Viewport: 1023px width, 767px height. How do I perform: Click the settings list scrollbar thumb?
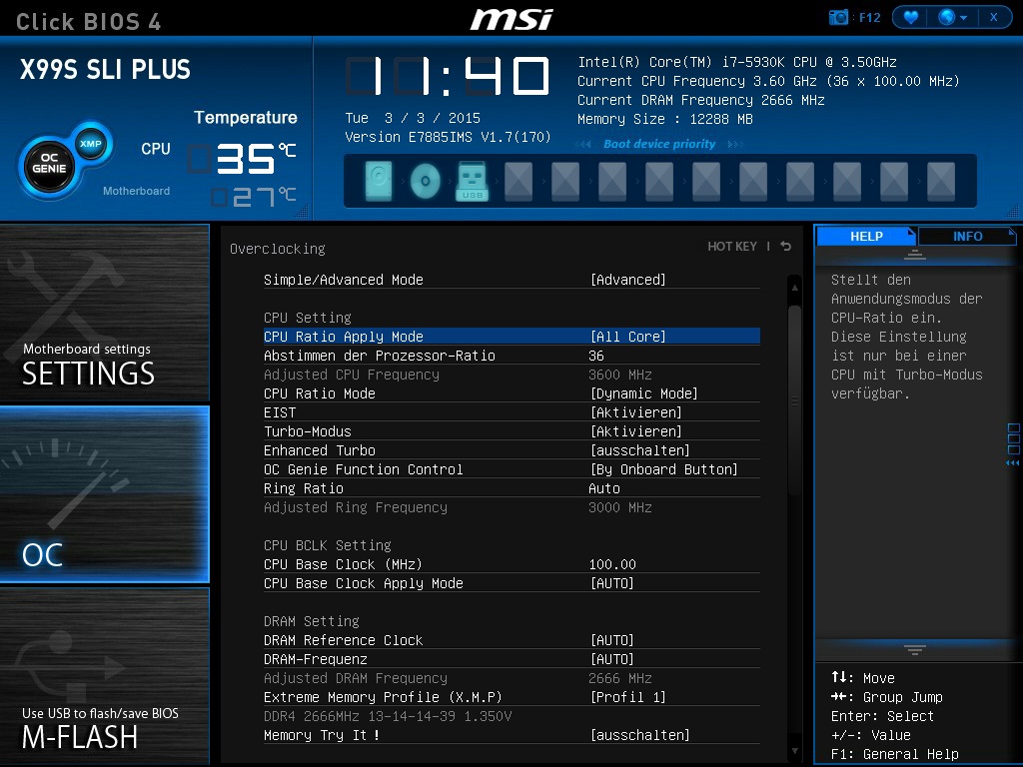[x=794, y=401]
